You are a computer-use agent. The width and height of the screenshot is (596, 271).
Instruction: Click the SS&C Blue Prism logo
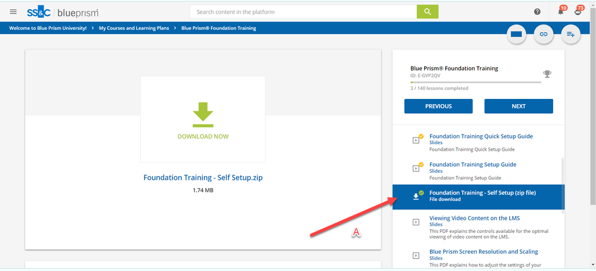tap(63, 12)
